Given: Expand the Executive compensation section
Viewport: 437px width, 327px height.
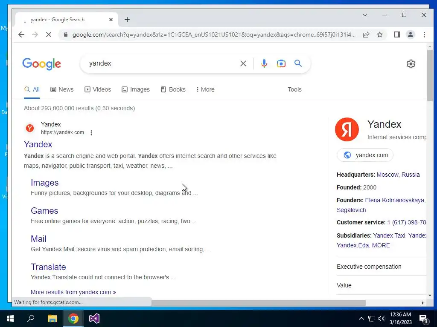Looking at the screenshot, I should coord(381,267).
